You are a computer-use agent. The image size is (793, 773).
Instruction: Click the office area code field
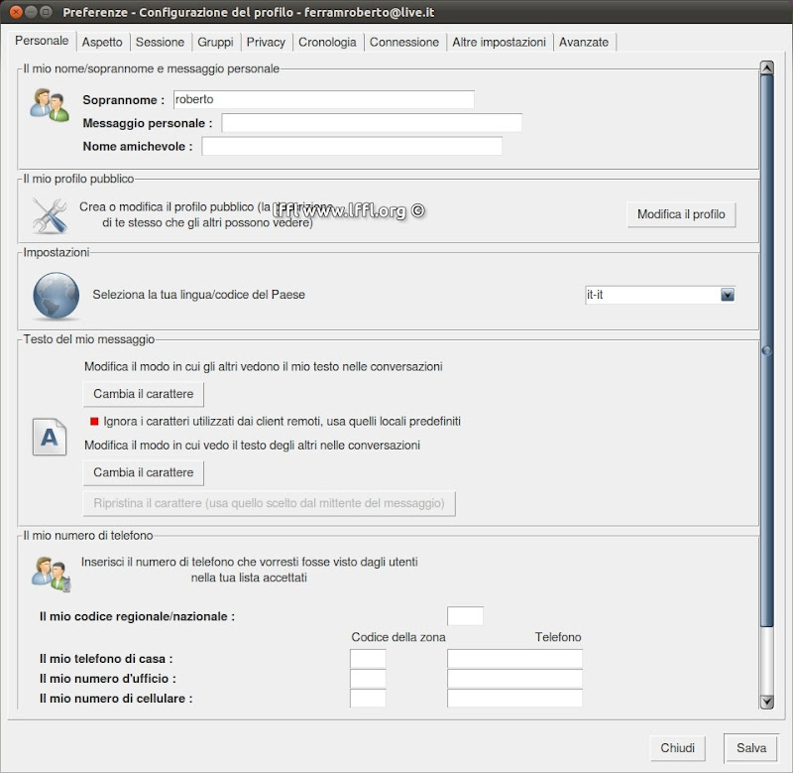coord(368,679)
